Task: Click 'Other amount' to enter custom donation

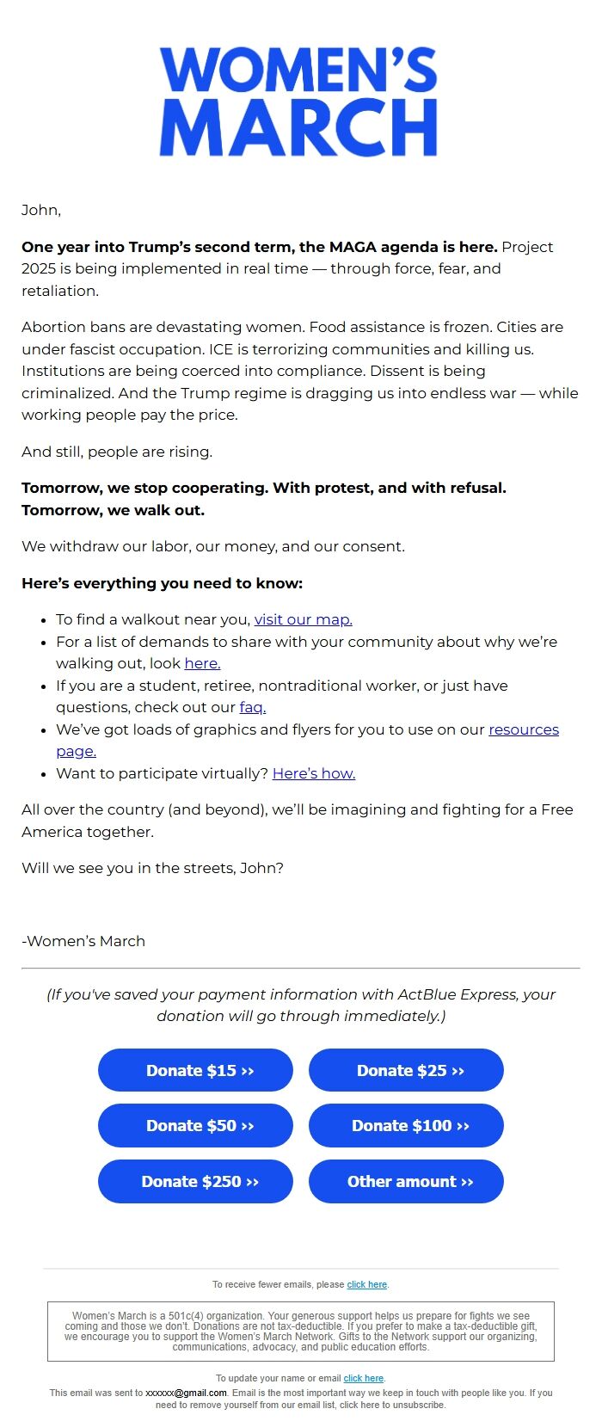Action: coord(406,1181)
